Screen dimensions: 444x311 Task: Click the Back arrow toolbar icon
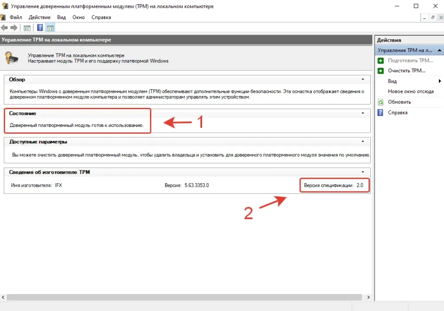(x=5, y=28)
